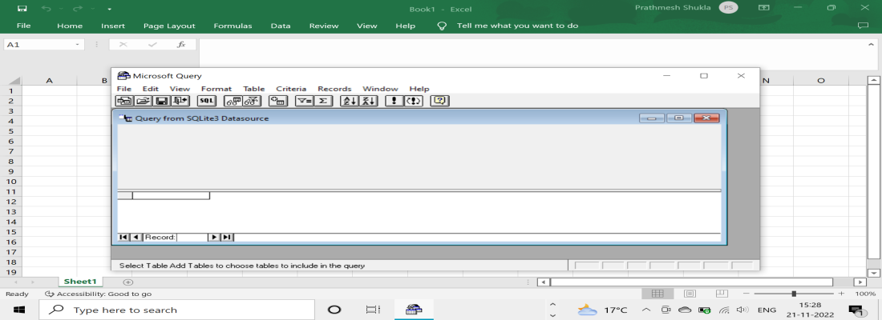This screenshot has height=320, width=882.
Task: Click Accessibility: Good to go status
Action: tap(98, 294)
